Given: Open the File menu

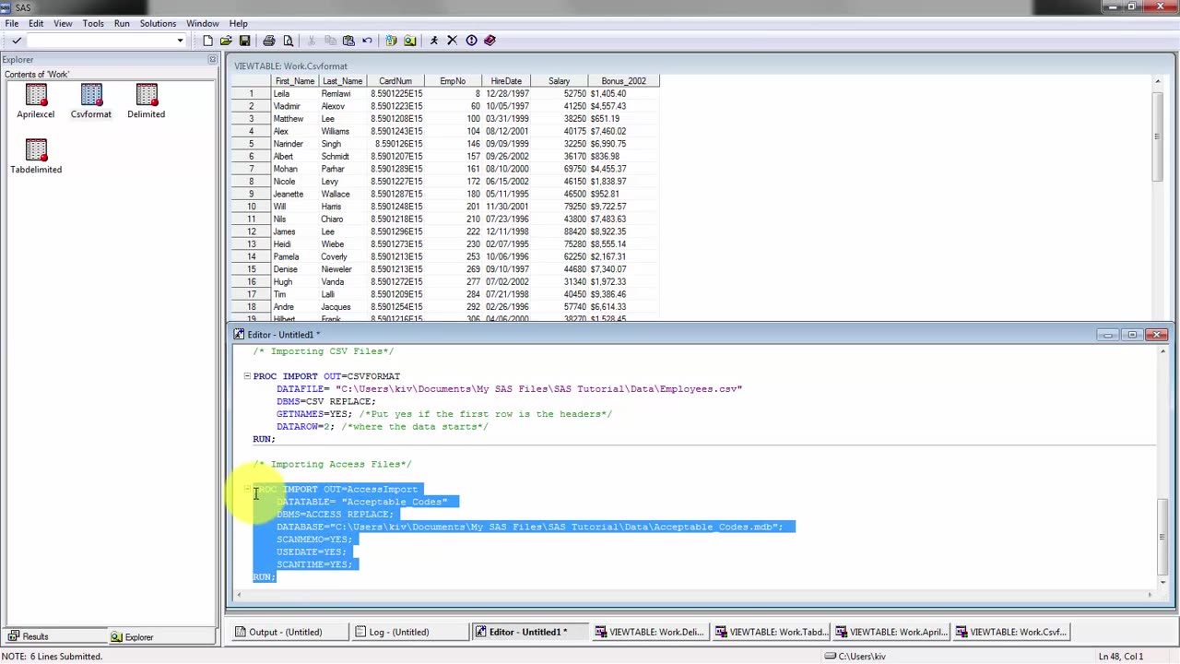Looking at the screenshot, I should tap(12, 23).
